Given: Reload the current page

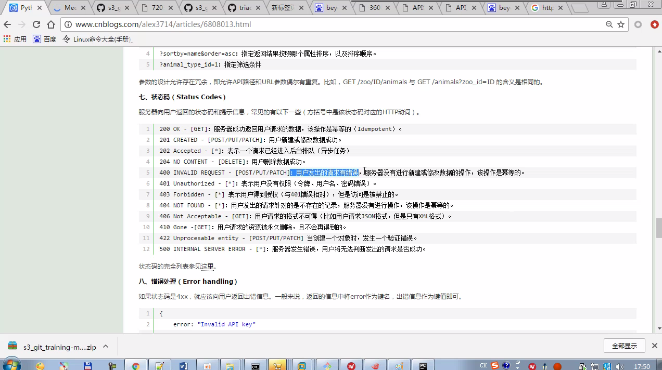Looking at the screenshot, I should pyautogui.click(x=36, y=24).
